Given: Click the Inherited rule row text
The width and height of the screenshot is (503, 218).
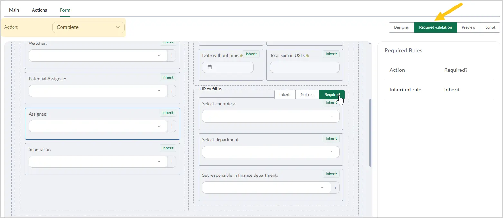Looking at the screenshot, I should tap(405, 90).
